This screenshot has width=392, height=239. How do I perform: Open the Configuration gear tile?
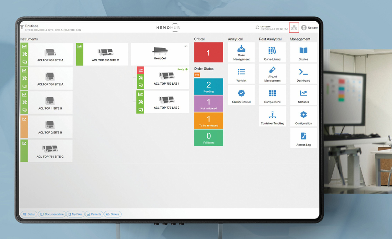[303, 116]
